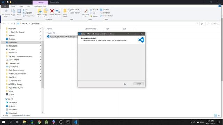Open iCloud Photos in sidebar
The image size is (223, 125).
pyautogui.click(x=14, y=63)
